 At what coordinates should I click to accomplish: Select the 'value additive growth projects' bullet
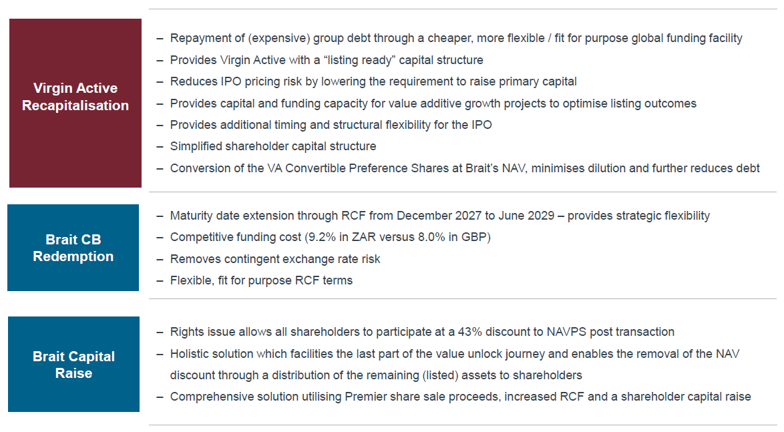[x=433, y=103]
